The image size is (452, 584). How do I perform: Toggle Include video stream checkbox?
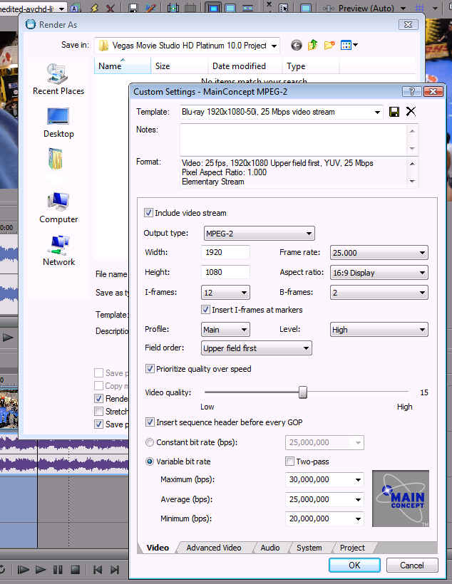point(148,213)
